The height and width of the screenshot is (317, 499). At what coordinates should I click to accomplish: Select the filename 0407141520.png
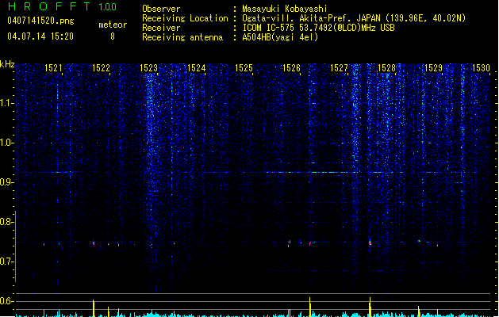(40, 21)
